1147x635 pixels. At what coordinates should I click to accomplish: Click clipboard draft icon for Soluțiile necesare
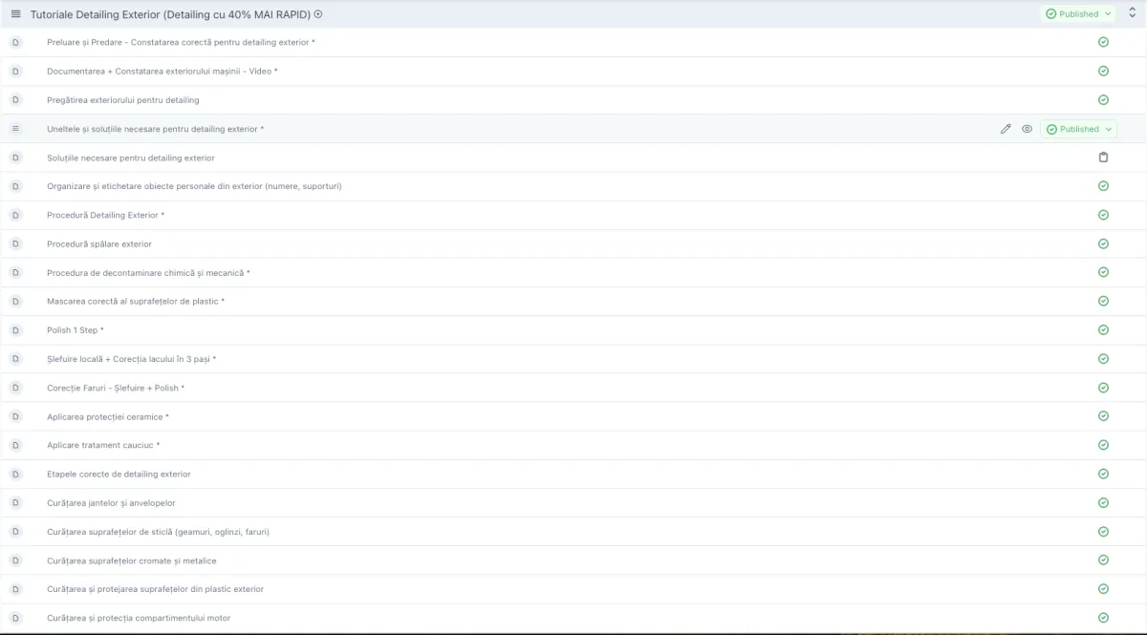click(x=1103, y=158)
